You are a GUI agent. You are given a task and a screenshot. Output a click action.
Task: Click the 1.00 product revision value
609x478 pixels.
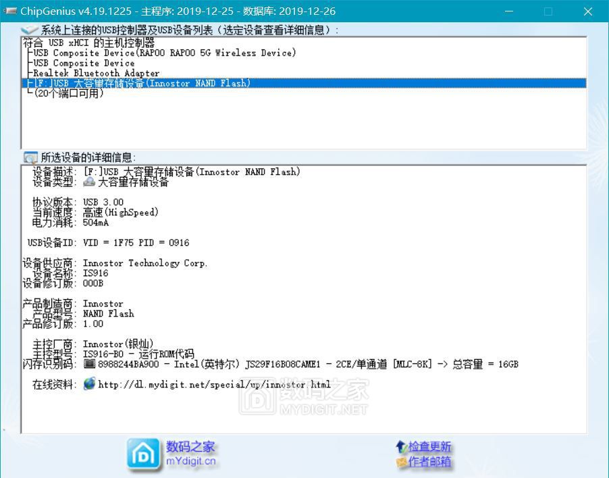[x=93, y=324]
